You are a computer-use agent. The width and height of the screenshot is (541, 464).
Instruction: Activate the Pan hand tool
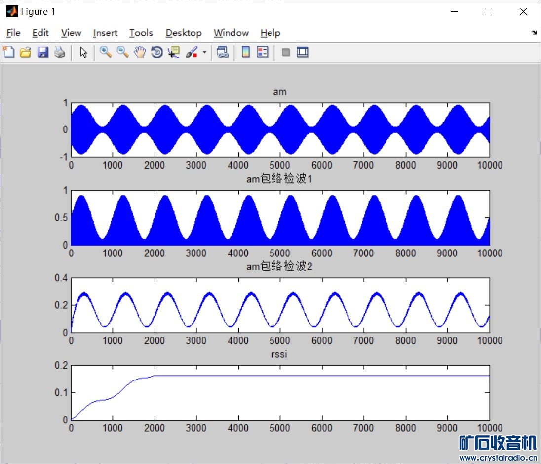pyautogui.click(x=140, y=52)
